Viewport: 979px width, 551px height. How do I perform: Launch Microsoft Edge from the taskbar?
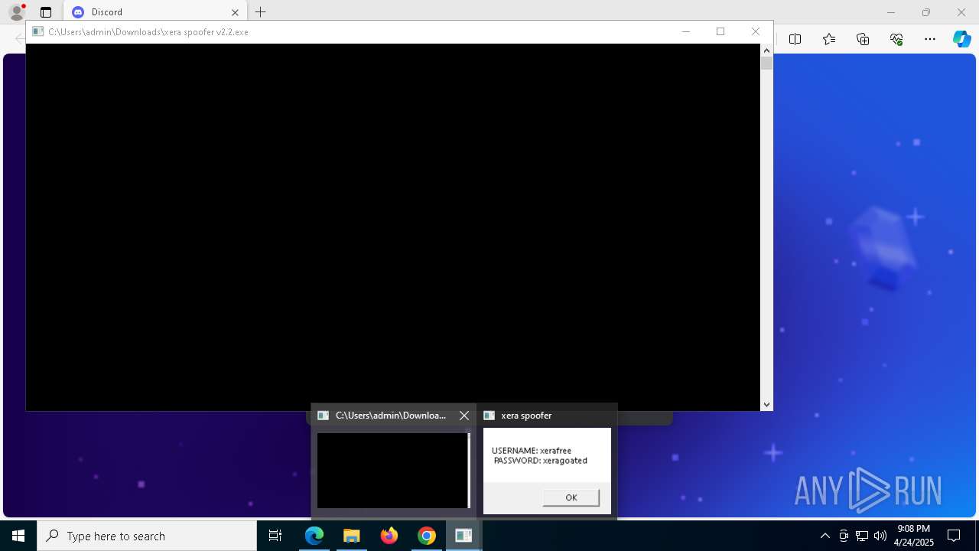314,536
